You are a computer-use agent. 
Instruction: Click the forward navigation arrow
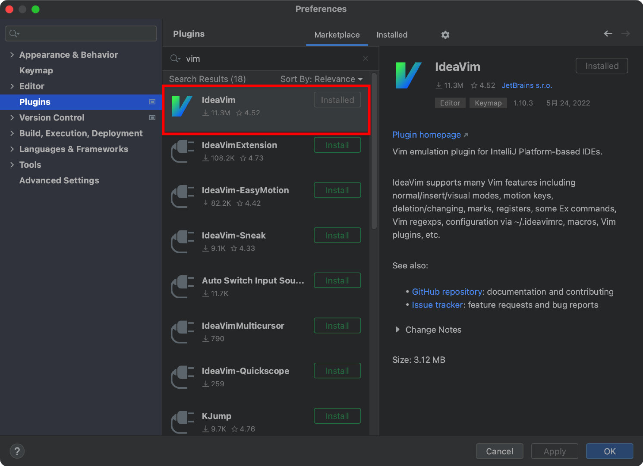(x=625, y=34)
